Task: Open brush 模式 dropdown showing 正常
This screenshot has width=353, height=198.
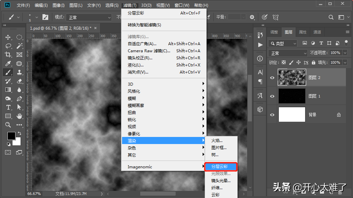Action: tap(89, 17)
